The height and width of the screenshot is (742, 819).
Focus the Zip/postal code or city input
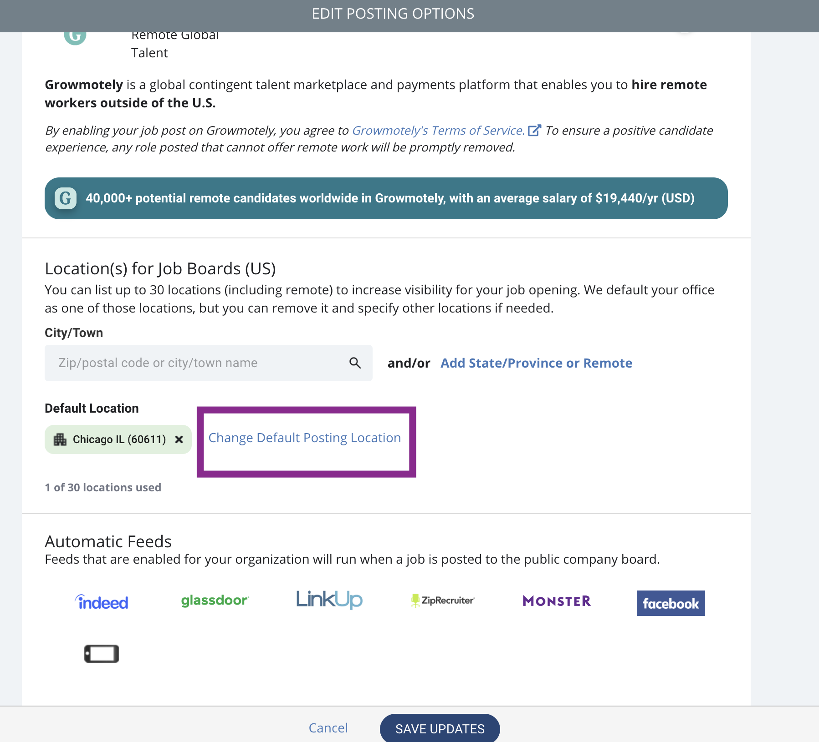[209, 363]
